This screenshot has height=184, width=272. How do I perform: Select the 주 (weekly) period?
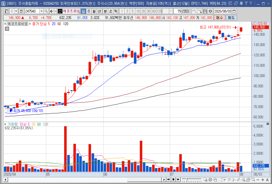[89, 11]
